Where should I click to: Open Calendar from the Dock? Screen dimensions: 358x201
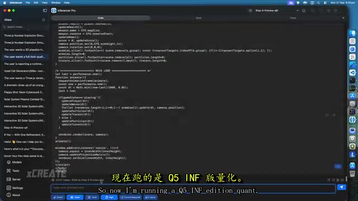[352, 57]
